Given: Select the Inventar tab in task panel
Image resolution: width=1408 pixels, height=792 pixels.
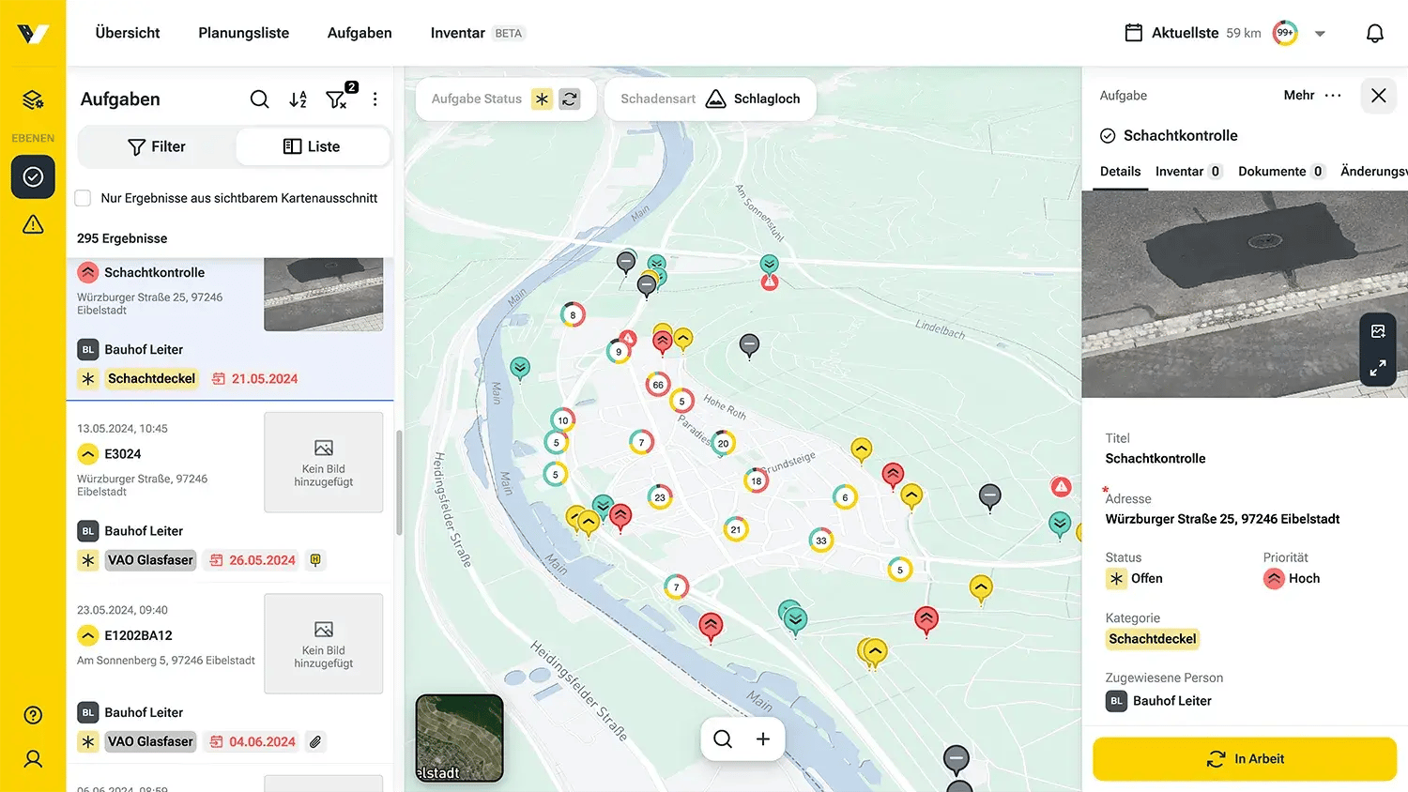Looking at the screenshot, I should [1188, 172].
